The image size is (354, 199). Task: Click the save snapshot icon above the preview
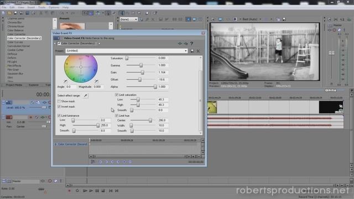pyautogui.click(x=284, y=19)
